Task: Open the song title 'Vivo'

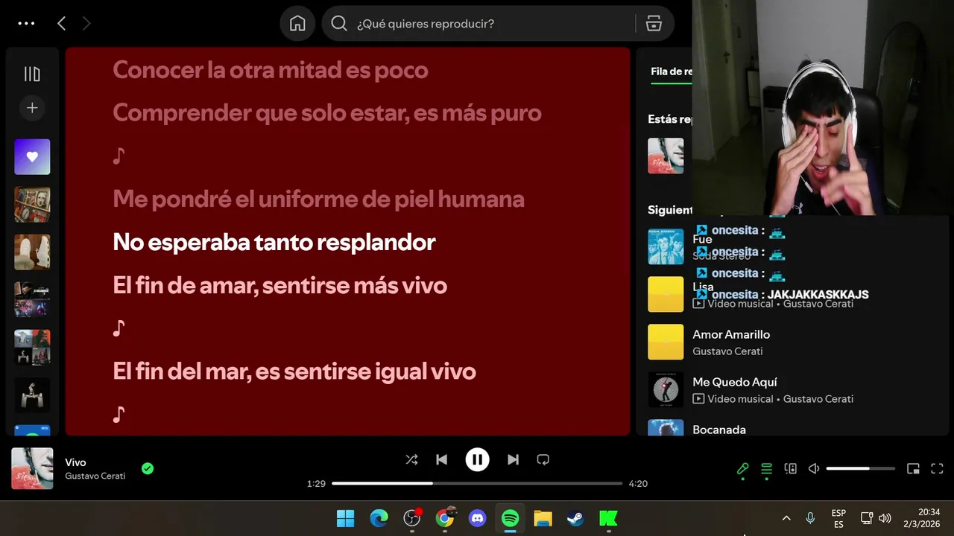Action: 75,462
